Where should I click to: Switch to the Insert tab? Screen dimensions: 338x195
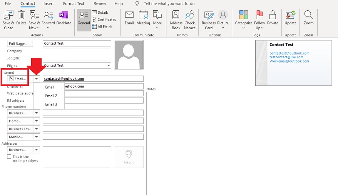point(49,4)
